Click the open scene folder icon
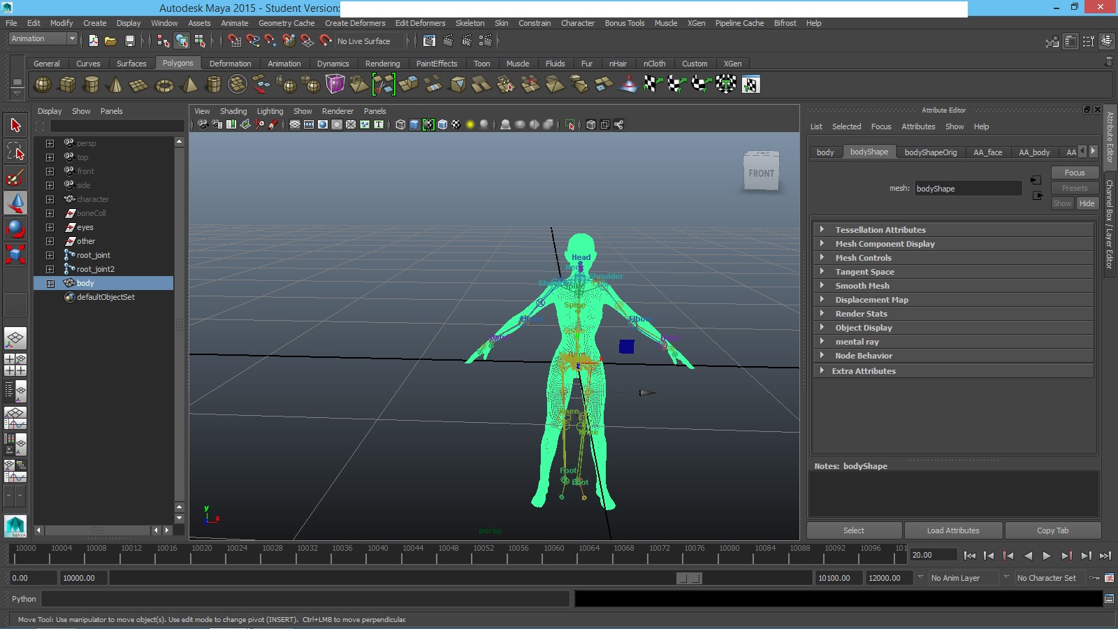 pyautogui.click(x=110, y=41)
